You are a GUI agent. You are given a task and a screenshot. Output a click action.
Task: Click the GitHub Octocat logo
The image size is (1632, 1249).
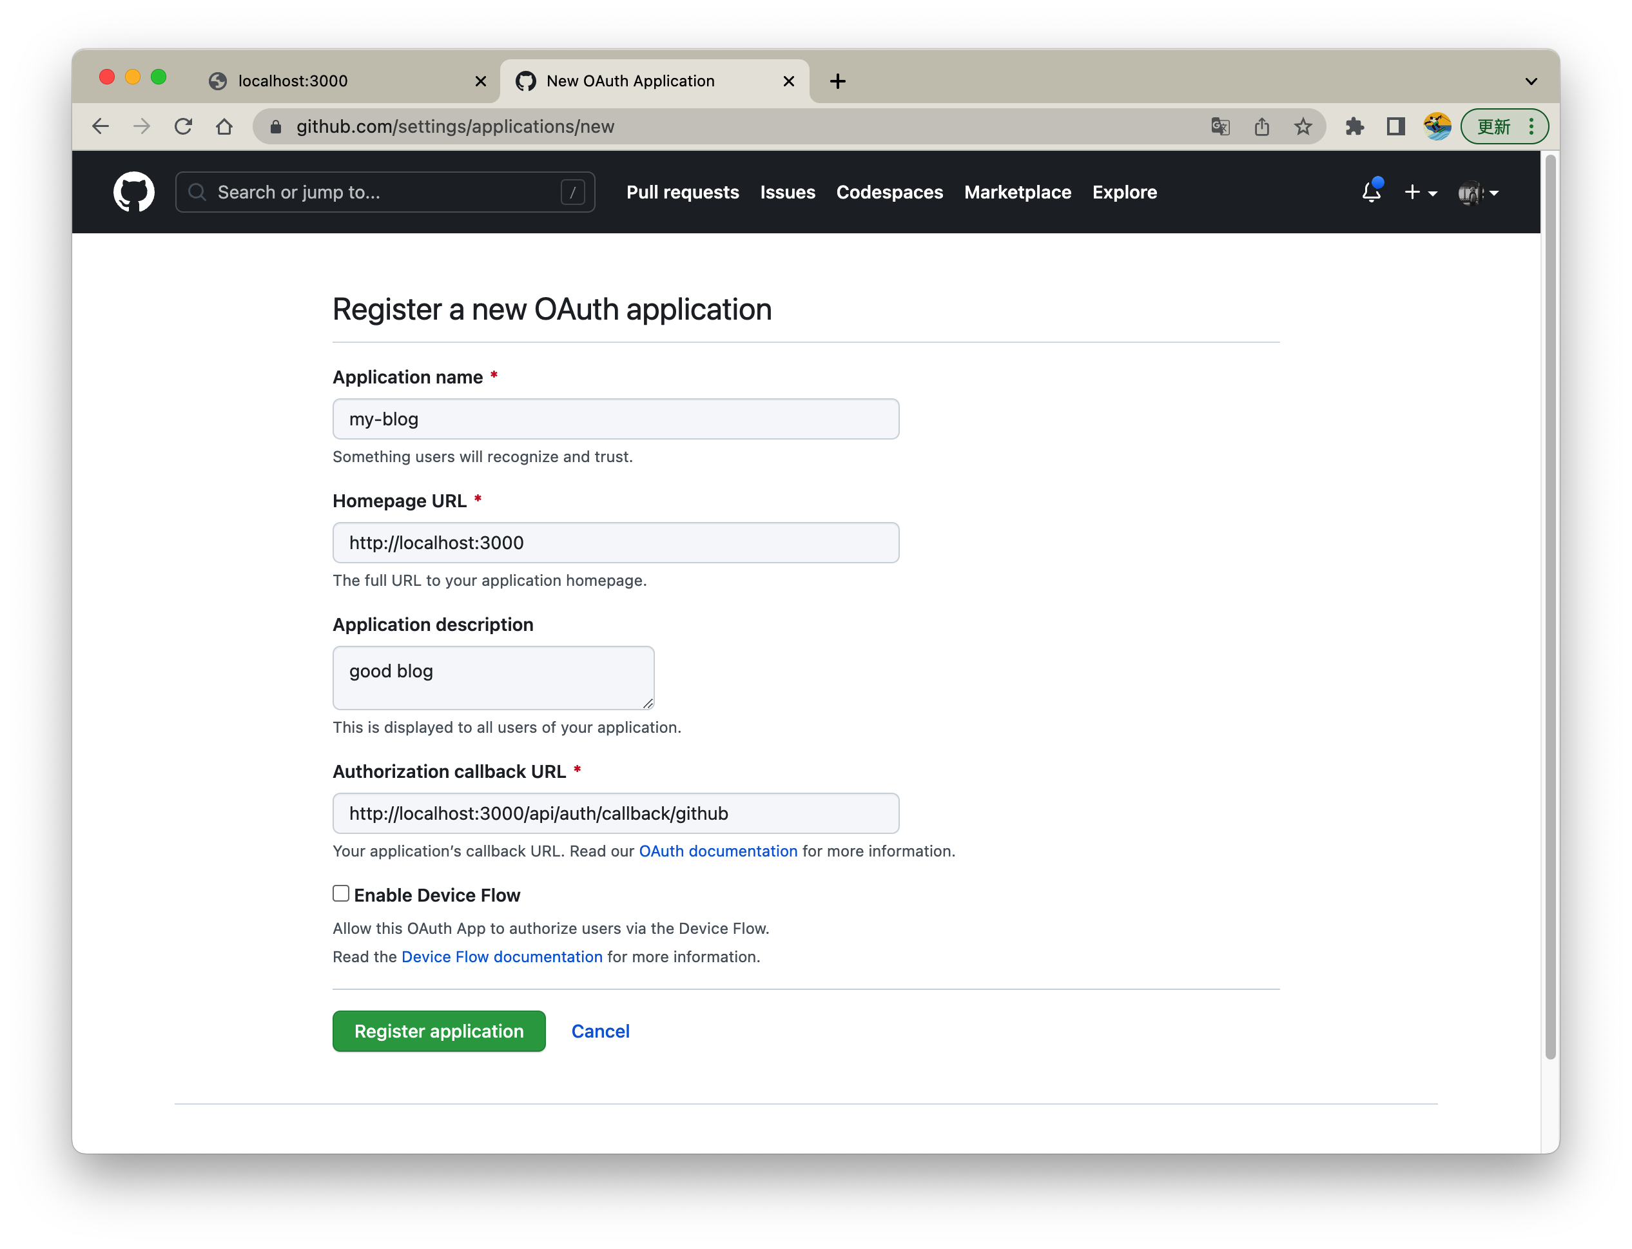134,193
